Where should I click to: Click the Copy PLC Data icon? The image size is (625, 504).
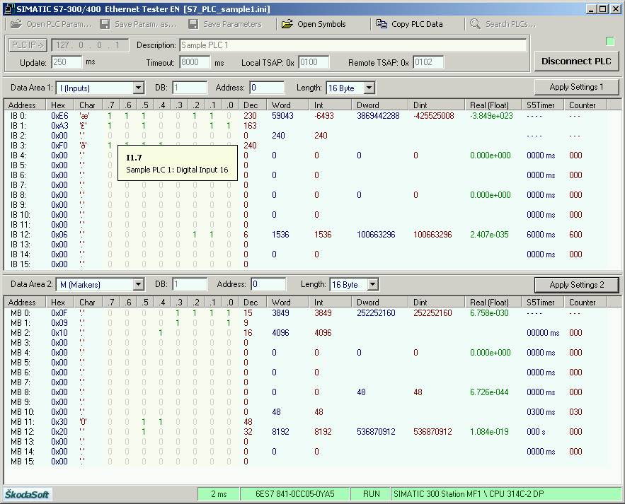[382, 24]
